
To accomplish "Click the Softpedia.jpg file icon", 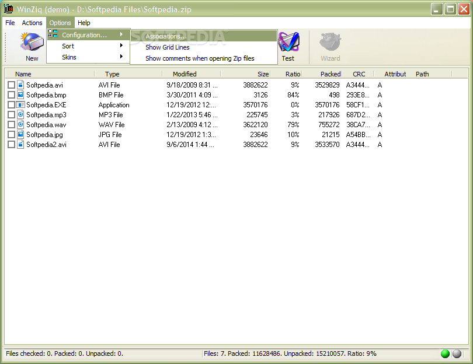I will [20, 134].
